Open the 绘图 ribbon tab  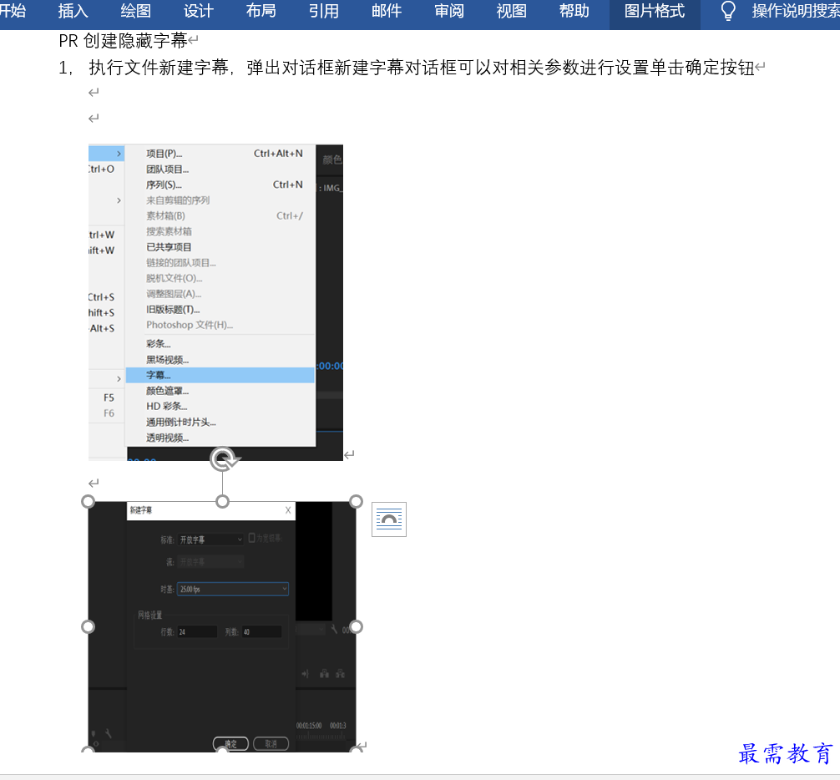(135, 11)
